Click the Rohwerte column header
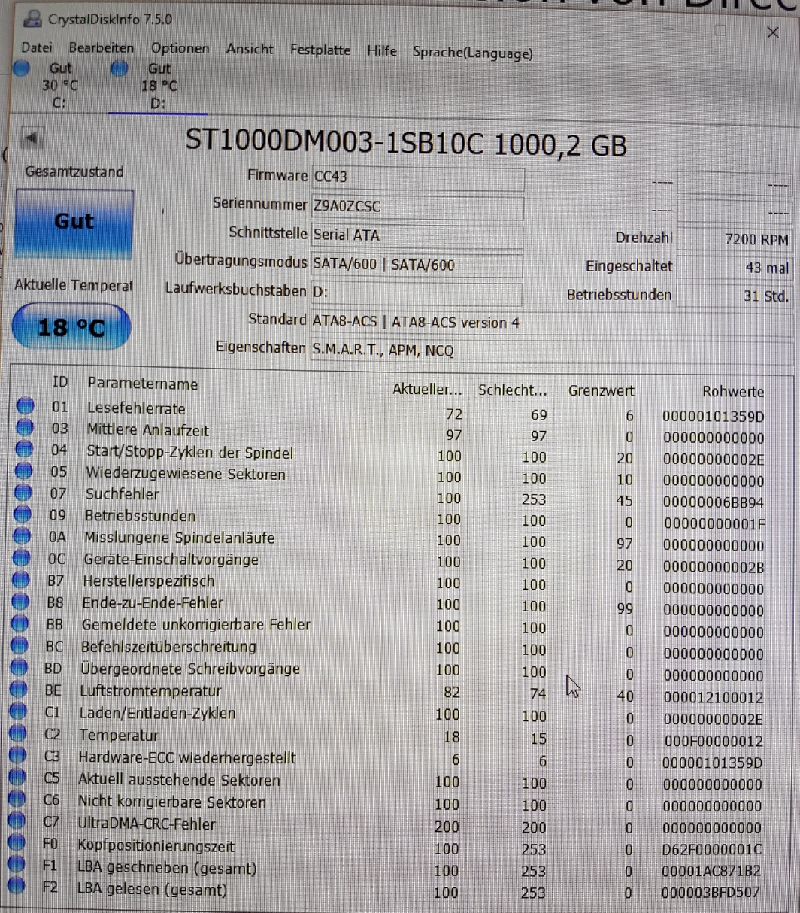 click(733, 392)
